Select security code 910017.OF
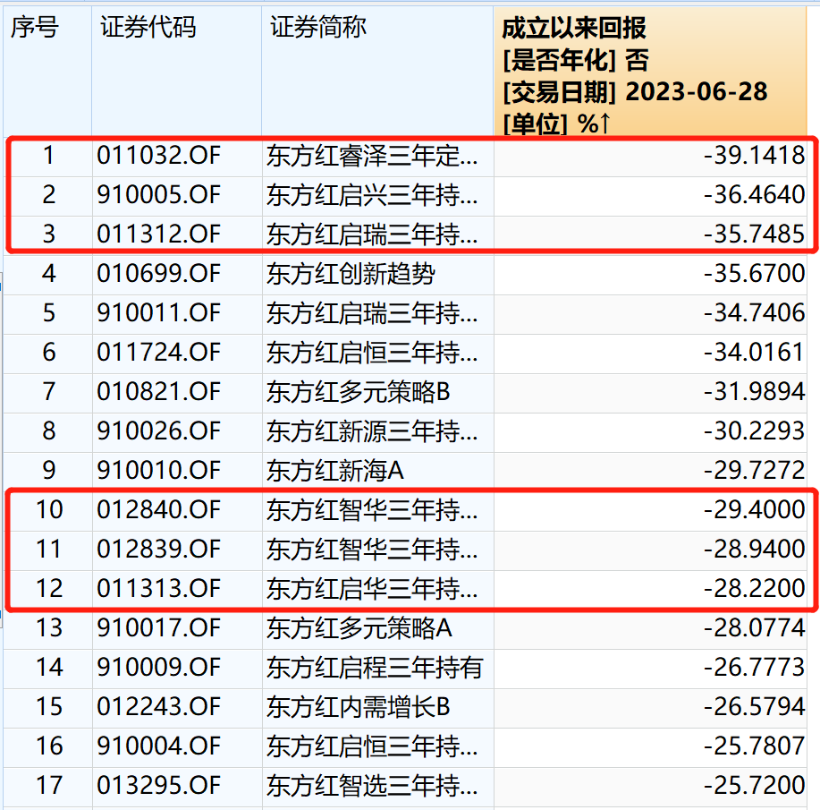The image size is (820, 810). click(x=159, y=627)
